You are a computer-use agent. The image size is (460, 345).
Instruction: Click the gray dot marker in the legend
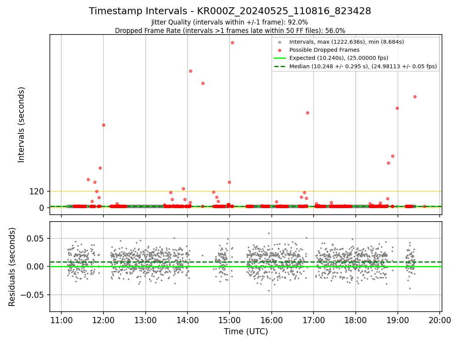tap(280, 42)
